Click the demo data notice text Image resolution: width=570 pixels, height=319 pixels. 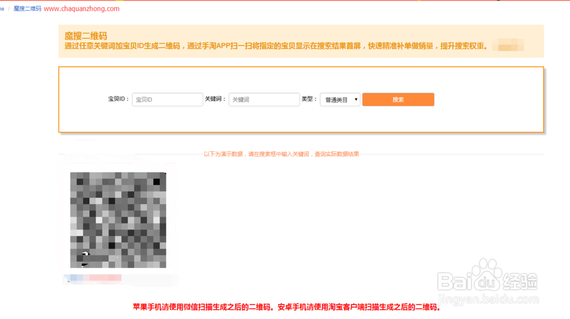click(x=282, y=154)
